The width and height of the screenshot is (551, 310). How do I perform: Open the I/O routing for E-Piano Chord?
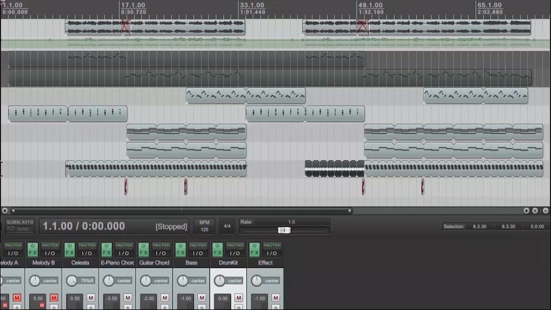(124, 253)
